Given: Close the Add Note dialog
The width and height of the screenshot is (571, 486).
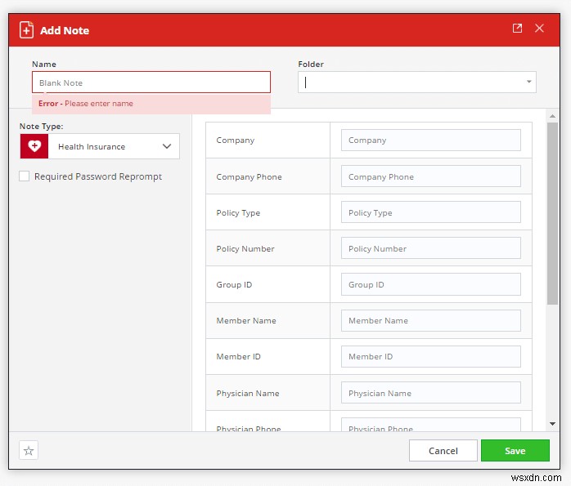Looking at the screenshot, I should [x=539, y=29].
